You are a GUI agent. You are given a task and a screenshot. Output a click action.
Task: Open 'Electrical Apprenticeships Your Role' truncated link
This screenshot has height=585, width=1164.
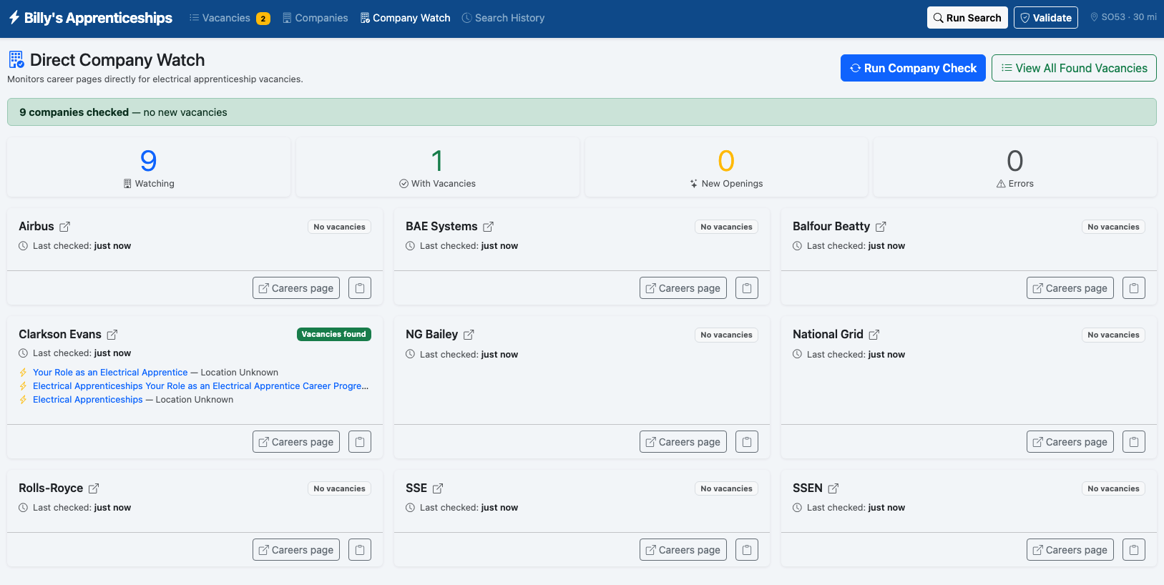pos(201,386)
